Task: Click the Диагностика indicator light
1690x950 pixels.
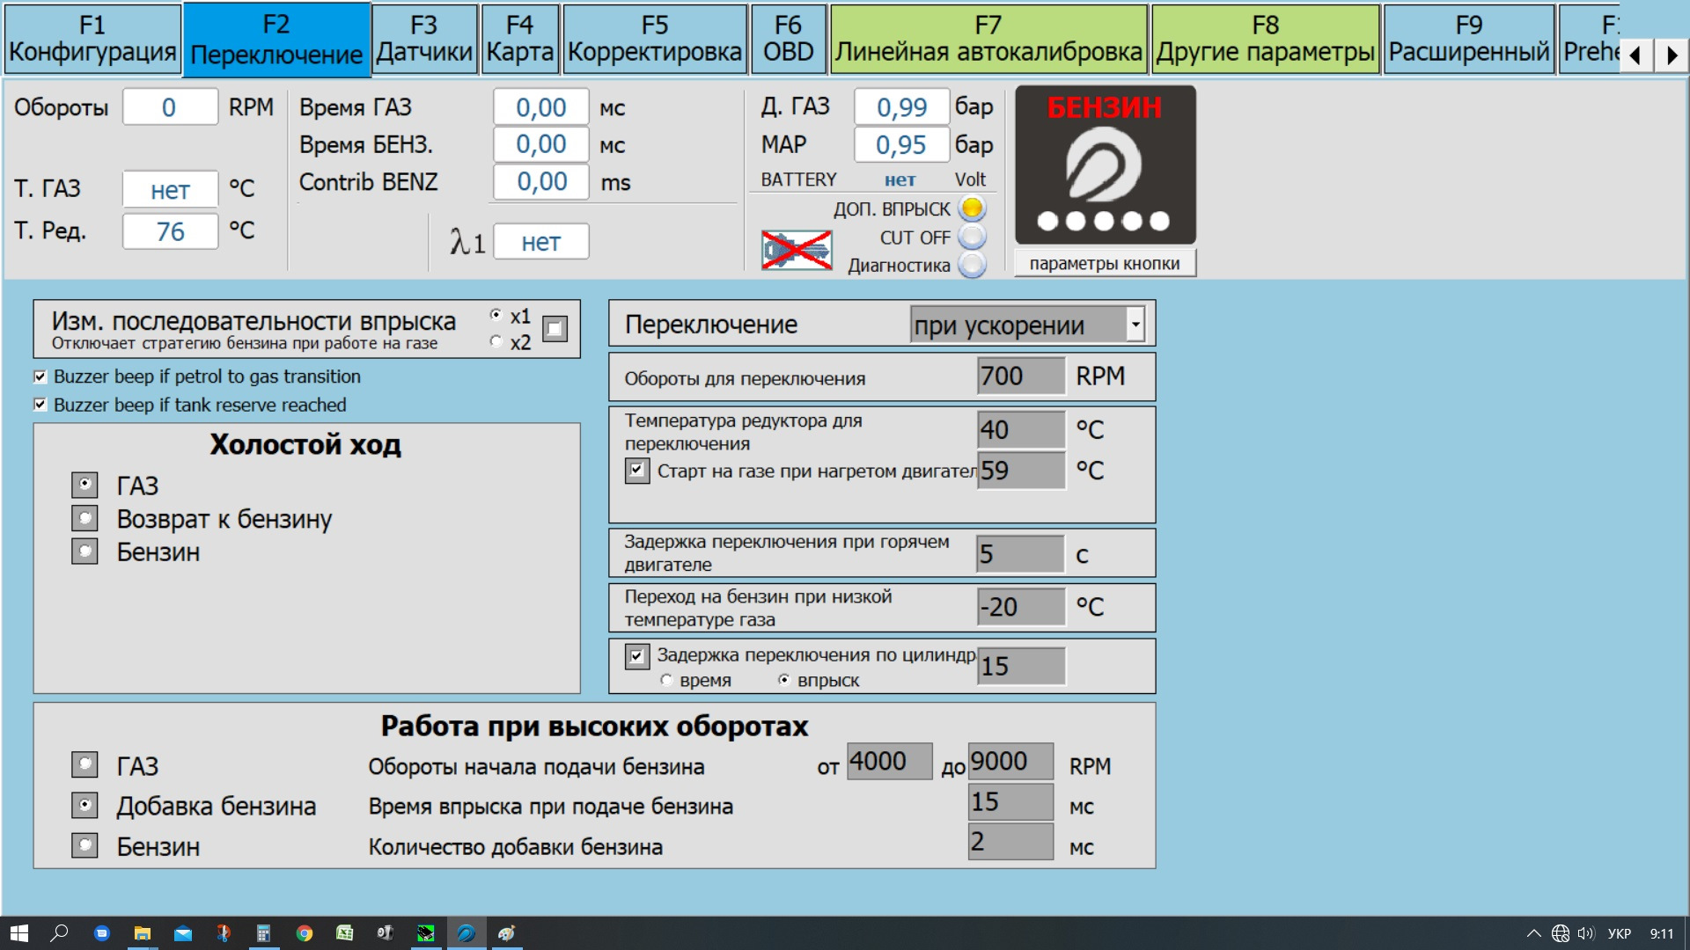Action: [972, 265]
